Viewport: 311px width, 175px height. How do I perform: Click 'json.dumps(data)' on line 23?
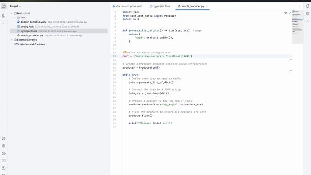coord(156,93)
